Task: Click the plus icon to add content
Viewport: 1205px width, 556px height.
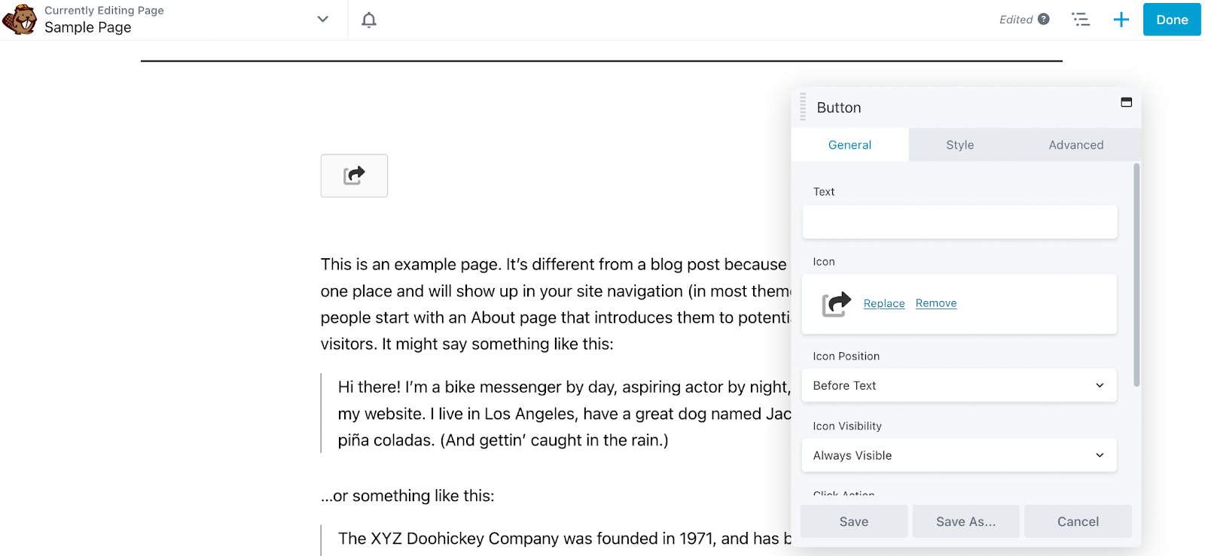Action: (1121, 20)
